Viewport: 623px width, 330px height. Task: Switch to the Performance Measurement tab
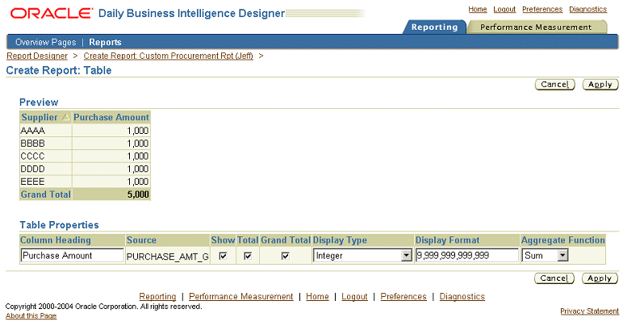[x=536, y=27]
